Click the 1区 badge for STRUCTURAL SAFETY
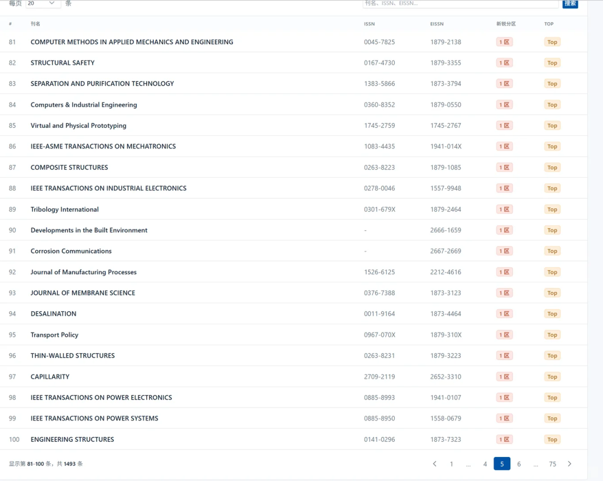 [x=504, y=63]
